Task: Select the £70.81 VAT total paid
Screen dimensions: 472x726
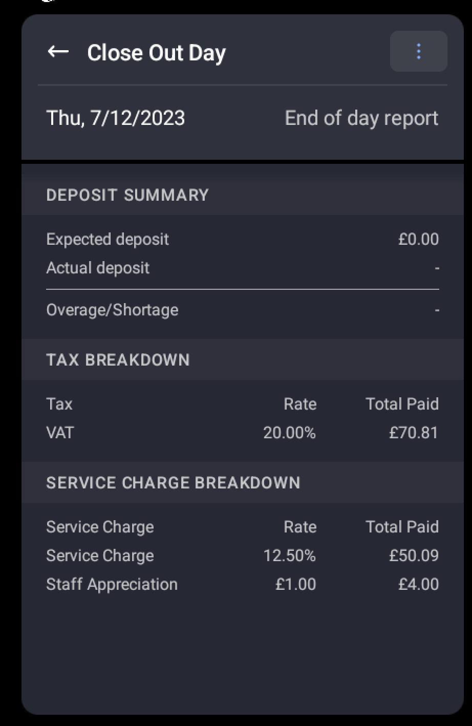Action: coord(414,433)
